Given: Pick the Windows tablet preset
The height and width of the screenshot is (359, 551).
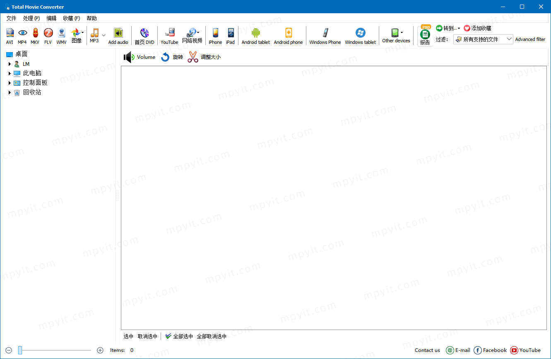Looking at the screenshot, I should click(x=361, y=36).
